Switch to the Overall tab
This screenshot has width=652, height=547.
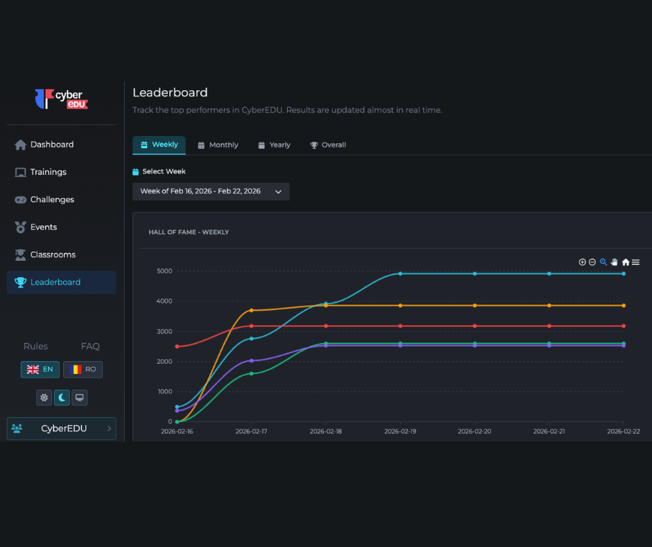point(327,145)
